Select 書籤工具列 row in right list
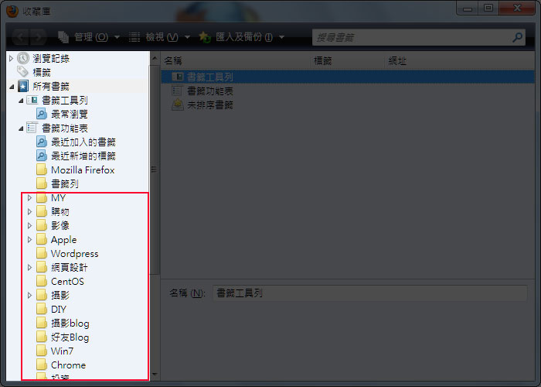Screen dimensions: 541x387 tap(348, 77)
